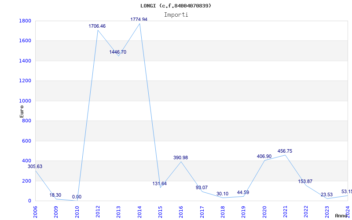The height and width of the screenshot is (220, 352).
Task: Select the 131.64 value label
Action: [x=159, y=183]
